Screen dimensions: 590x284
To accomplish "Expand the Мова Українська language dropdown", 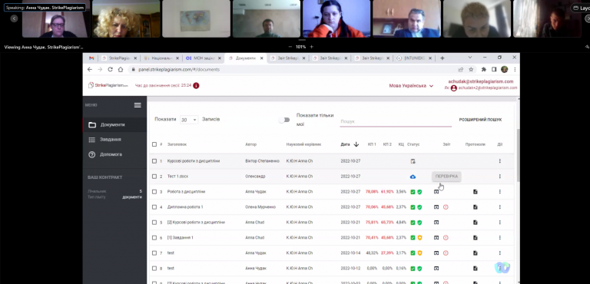I will (x=411, y=86).
